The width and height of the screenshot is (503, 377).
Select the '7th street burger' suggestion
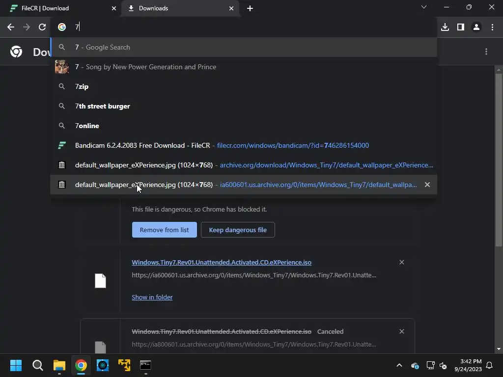tap(244, 106)
